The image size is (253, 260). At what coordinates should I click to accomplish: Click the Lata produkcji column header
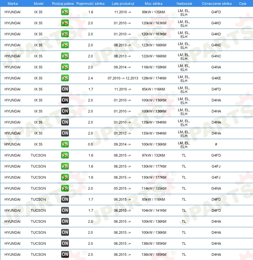[123, 4]
